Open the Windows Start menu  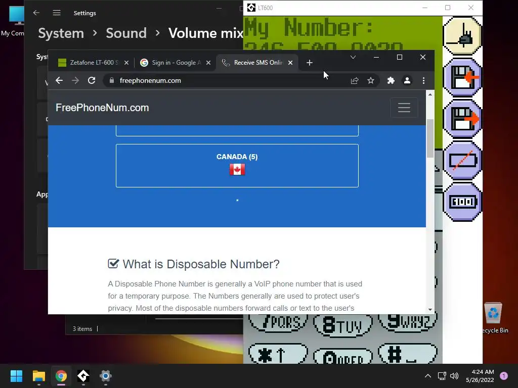tap(16, 376)
